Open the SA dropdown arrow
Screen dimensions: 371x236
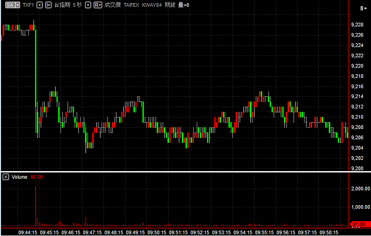(18, 5)
